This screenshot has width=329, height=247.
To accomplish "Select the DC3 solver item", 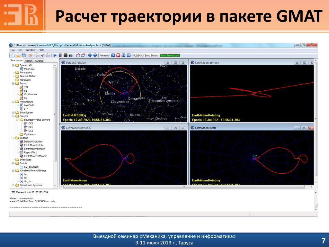I will pyautogui.click(x=31, y=131).
